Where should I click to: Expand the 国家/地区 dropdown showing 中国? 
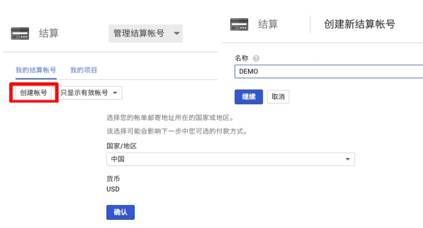[x=231, y=159]
